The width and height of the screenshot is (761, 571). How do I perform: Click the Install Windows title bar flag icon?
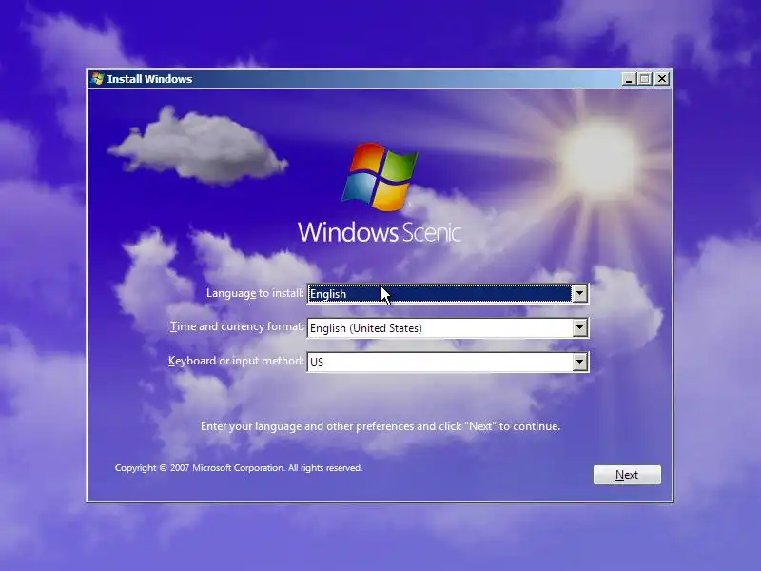click(x=98, y=79)
